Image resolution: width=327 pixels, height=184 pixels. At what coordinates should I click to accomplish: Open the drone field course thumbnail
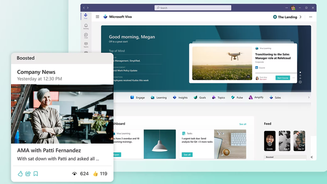(x=222, y=63)
